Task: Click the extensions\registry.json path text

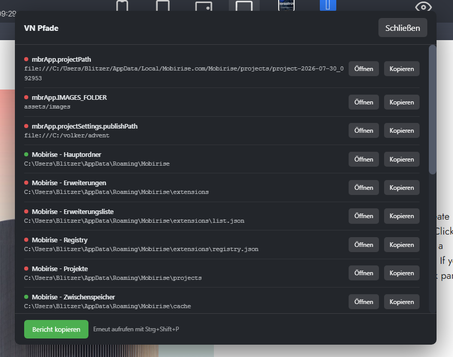Action: [141, 249]
